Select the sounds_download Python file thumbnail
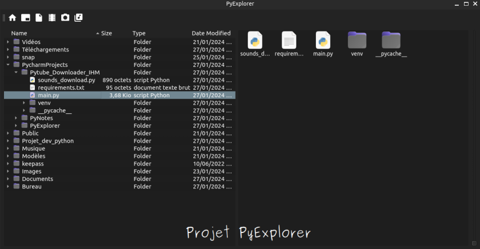Screen dimensions: 480x249 coord(255,41)
